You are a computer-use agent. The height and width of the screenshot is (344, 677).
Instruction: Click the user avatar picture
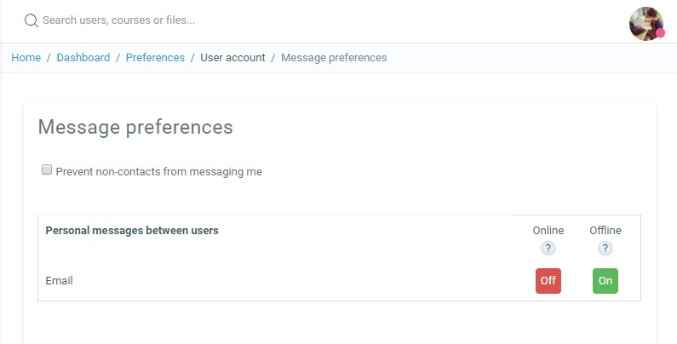coord(645,23)
